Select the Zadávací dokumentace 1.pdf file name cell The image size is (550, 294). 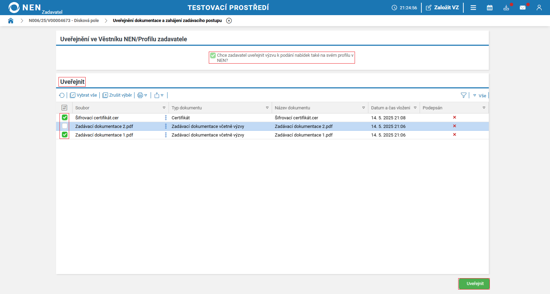(x=104, y=135)
